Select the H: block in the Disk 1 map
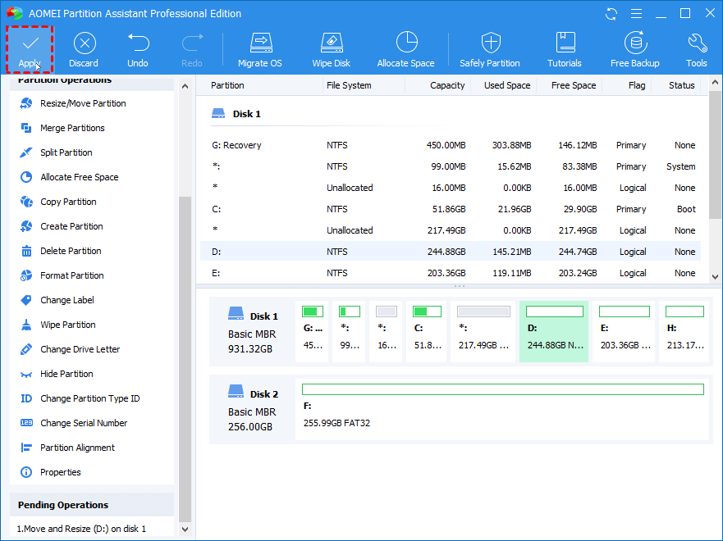The height and width of the screenshot is (541, 723). (684, 331)
